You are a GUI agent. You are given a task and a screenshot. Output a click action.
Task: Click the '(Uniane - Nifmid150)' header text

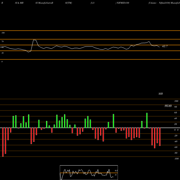159,3
